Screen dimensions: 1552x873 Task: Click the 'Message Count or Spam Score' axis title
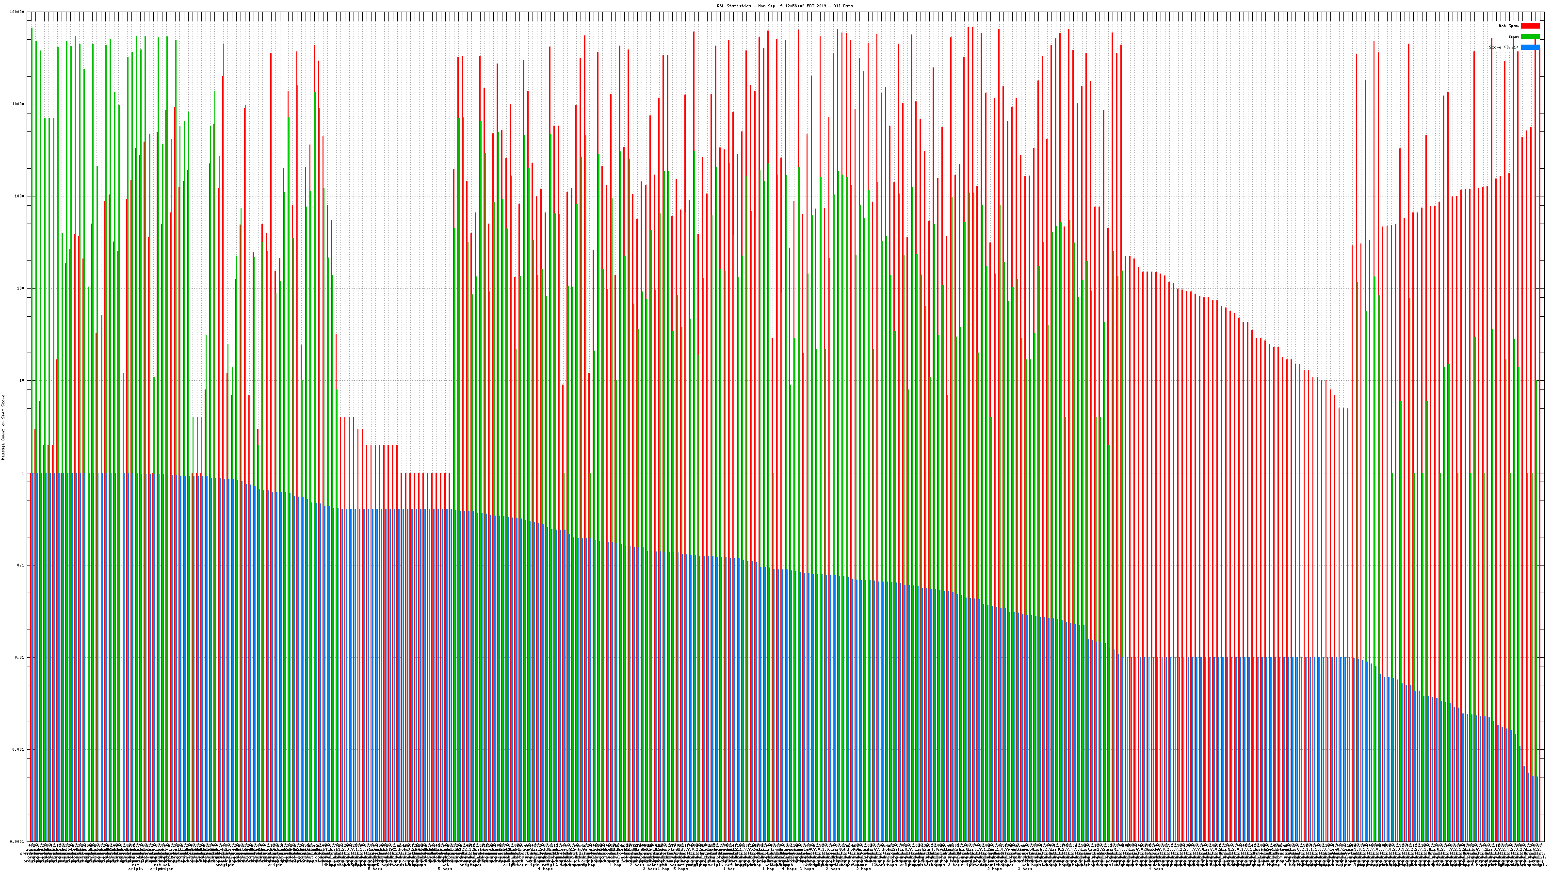point(3,427)
